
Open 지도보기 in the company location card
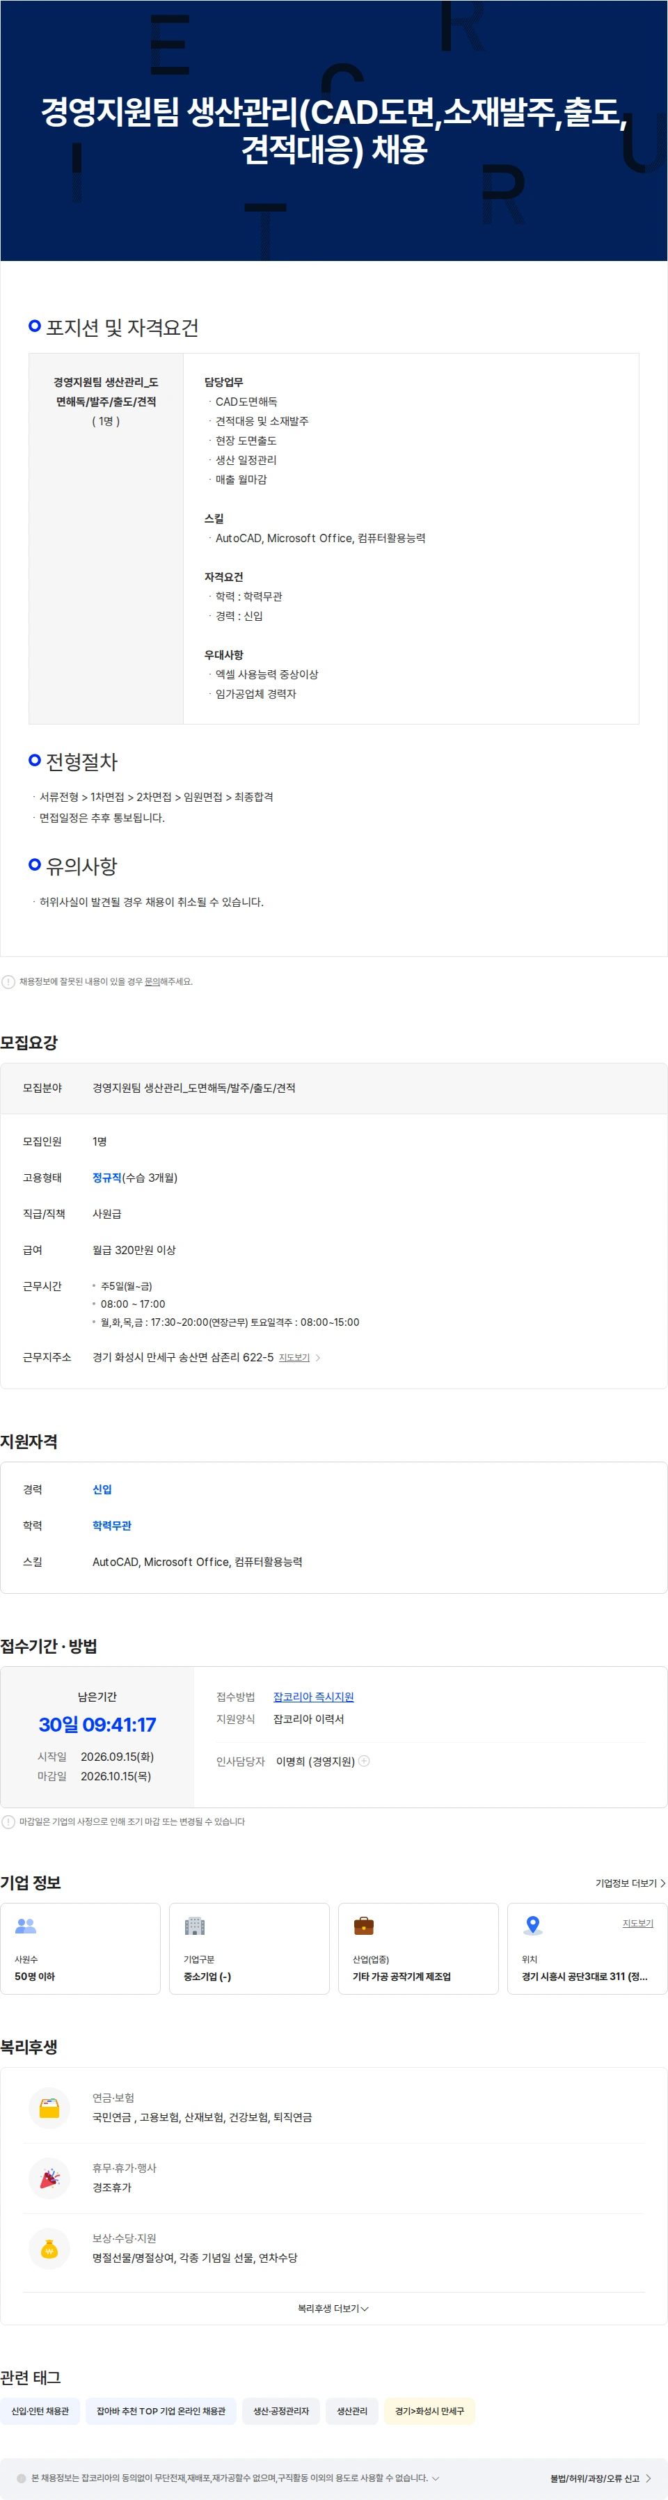click(638, 1922)
